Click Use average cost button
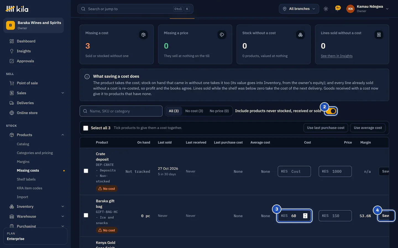This screenshot has height=248, width=398. [x=368, y=128]
